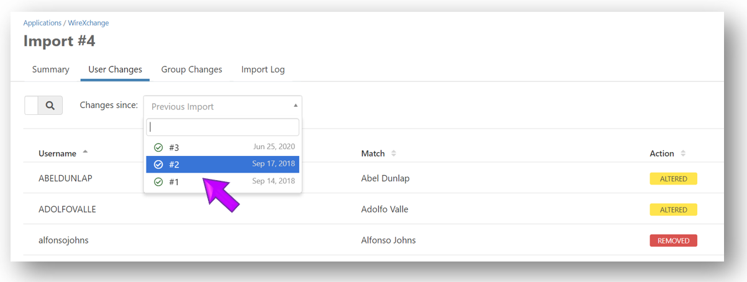Toggle the search filter switch
Viewport: 747px width, 282px height.
(x=32, y=106)
